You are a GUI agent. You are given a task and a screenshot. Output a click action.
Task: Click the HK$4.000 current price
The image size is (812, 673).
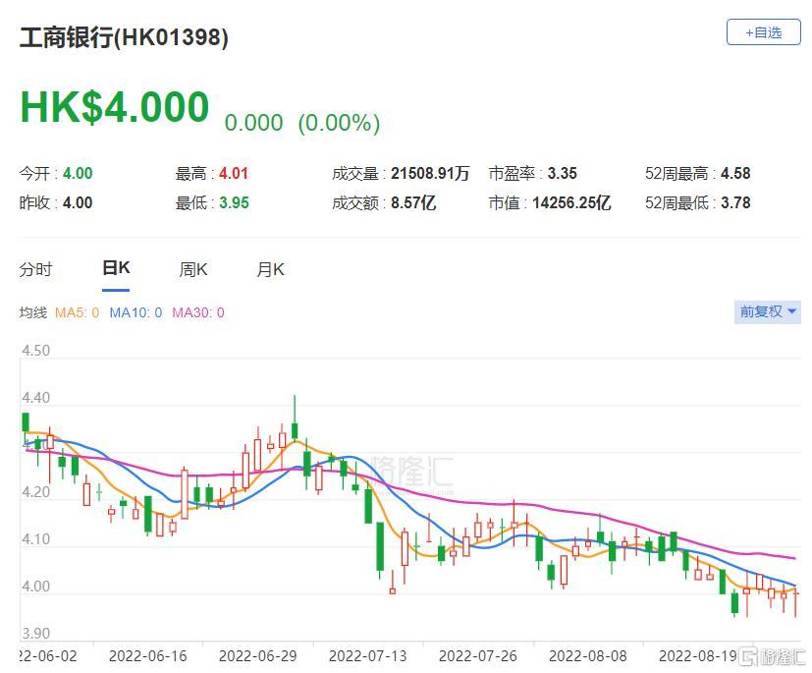(115, 107)
